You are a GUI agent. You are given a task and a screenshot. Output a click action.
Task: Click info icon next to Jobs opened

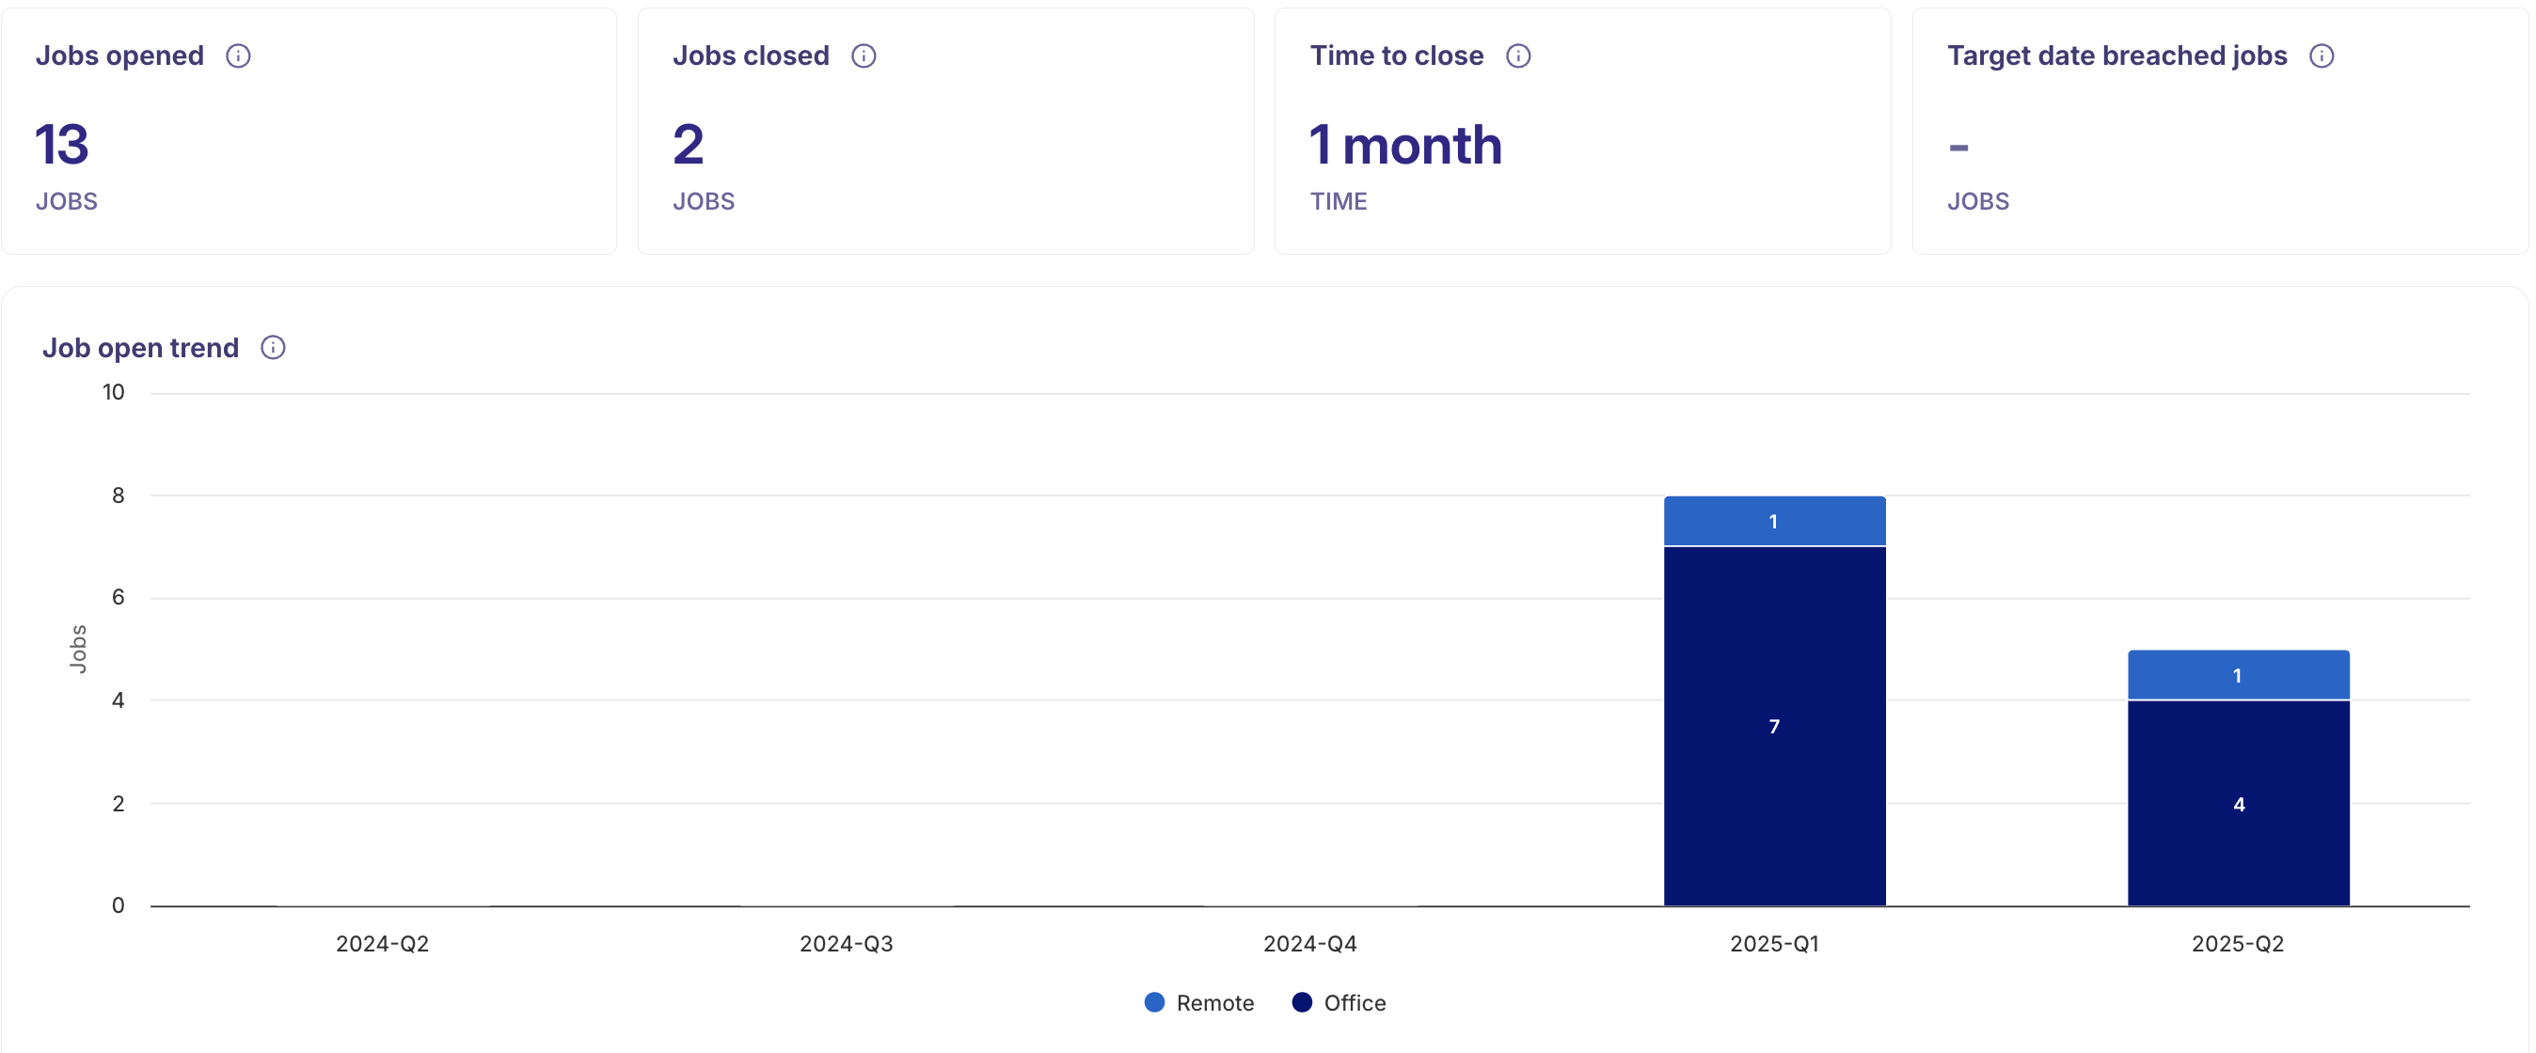click(238, 56)
